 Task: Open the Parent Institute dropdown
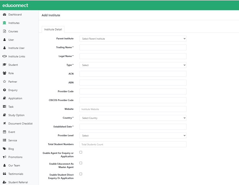tap(133, 39)
